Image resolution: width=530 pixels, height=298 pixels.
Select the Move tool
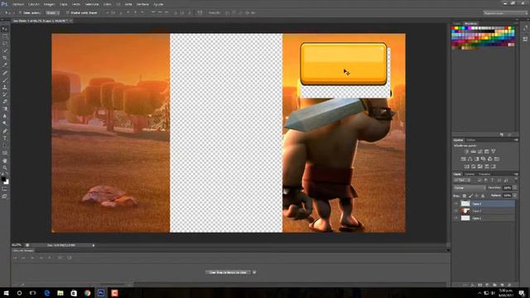tap(5, 29)
